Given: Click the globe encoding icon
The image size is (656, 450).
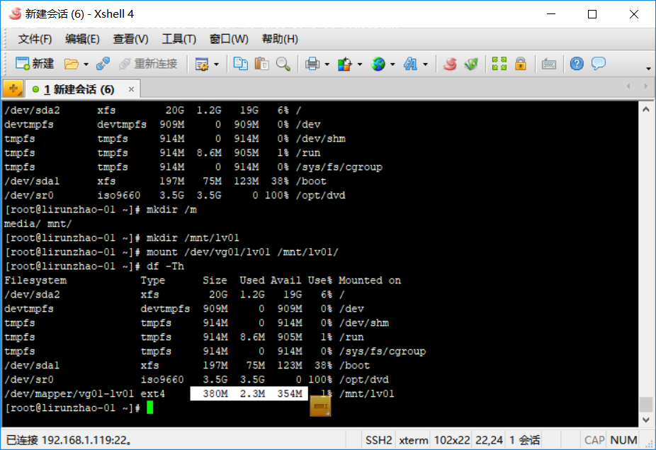Looking at the screenshot, I should 378,64.
